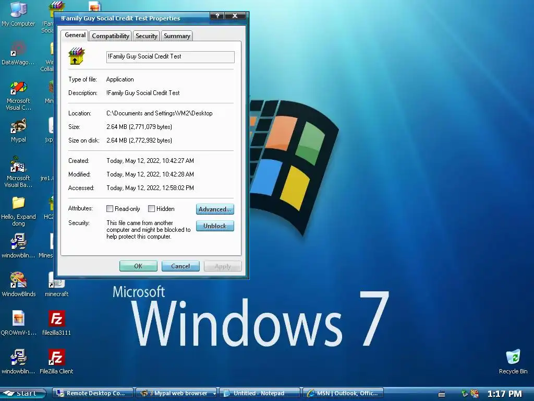Click the network connection tray icon

tap(465, 394)
